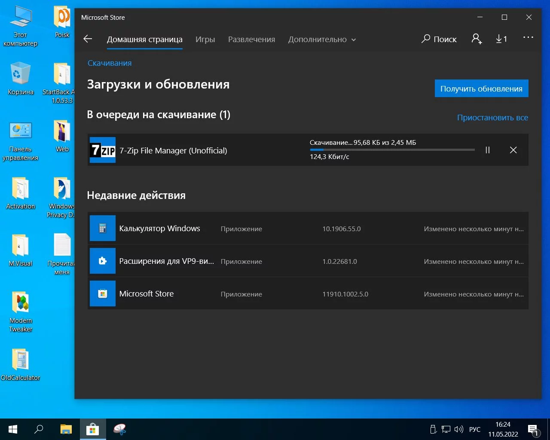550x440 pixels.
Task: Open the account sign-in icon
Action: pos(477,39)
